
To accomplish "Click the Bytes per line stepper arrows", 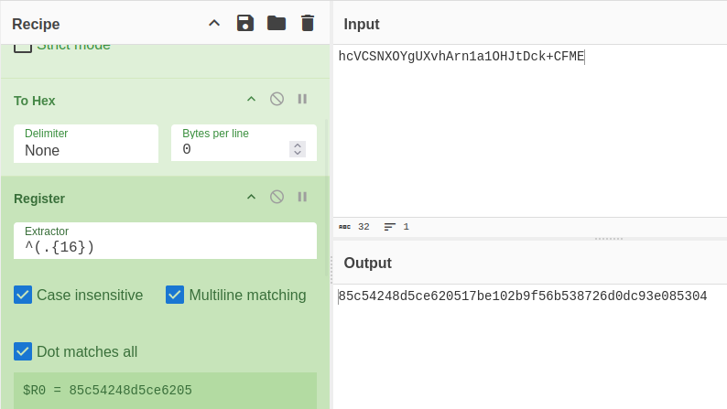I will tap(298, 149).
